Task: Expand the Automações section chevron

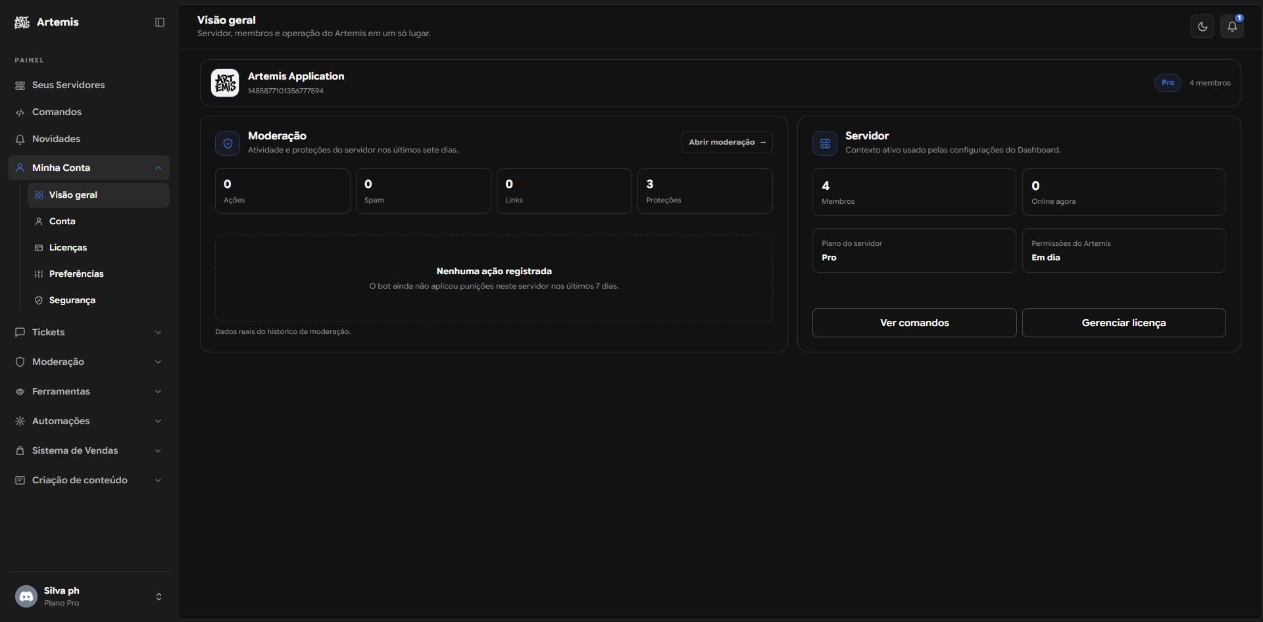Action: coord(159,421)
